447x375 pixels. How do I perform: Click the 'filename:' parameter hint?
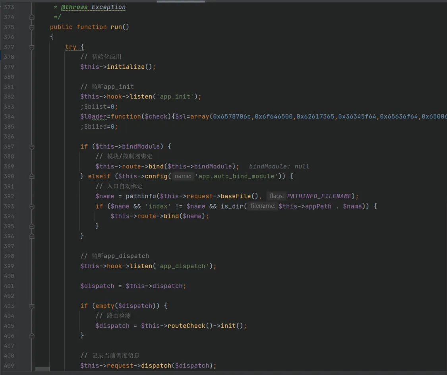[263, 206]
